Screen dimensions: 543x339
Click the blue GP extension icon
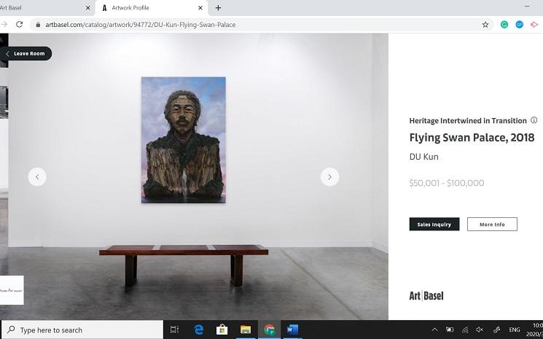pyautogui.click(x=519, y=25)
